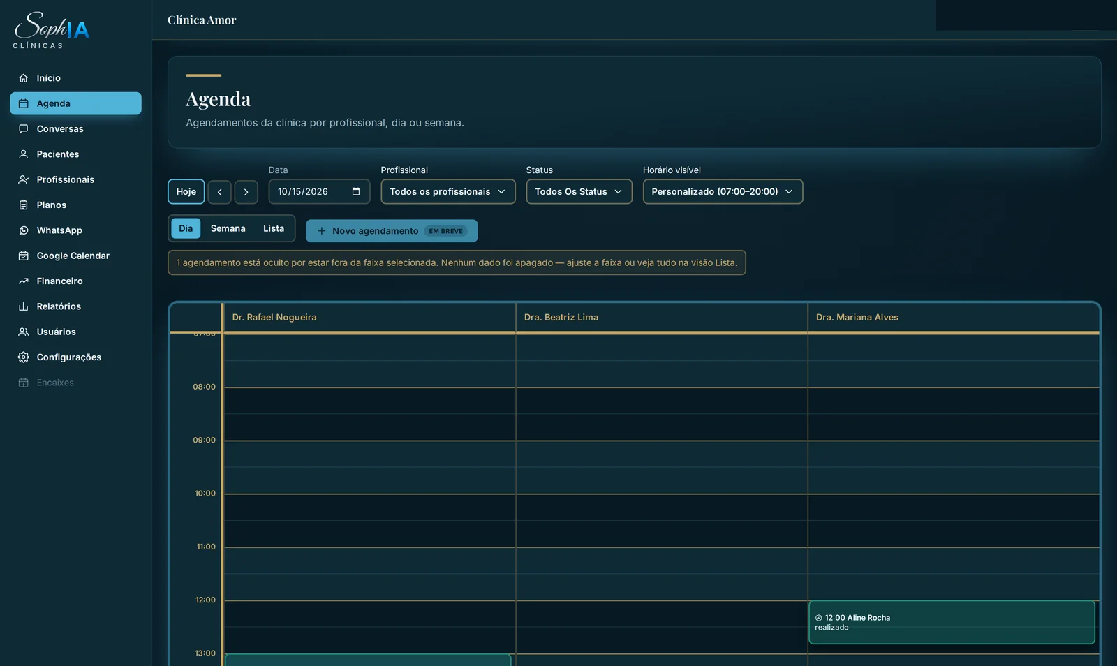Viewport: 1117px width, 666px height.
Task: Click the Encaixes icon in sidebar
Action: pos(24,383)
